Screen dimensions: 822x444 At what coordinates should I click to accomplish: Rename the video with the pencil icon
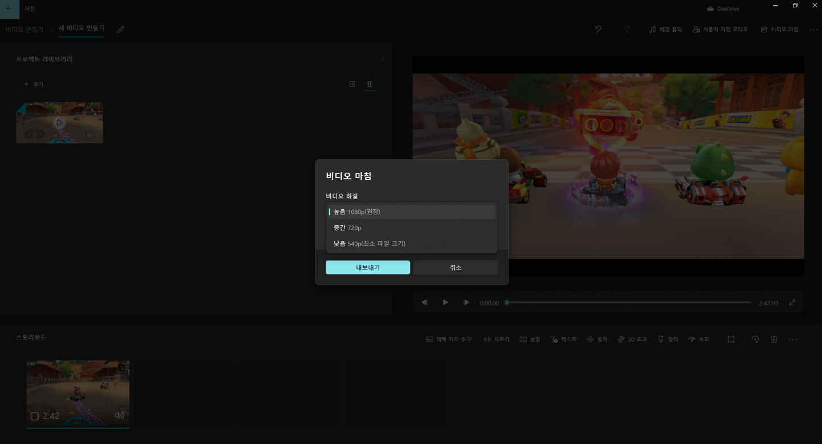(x=121, y=29)
